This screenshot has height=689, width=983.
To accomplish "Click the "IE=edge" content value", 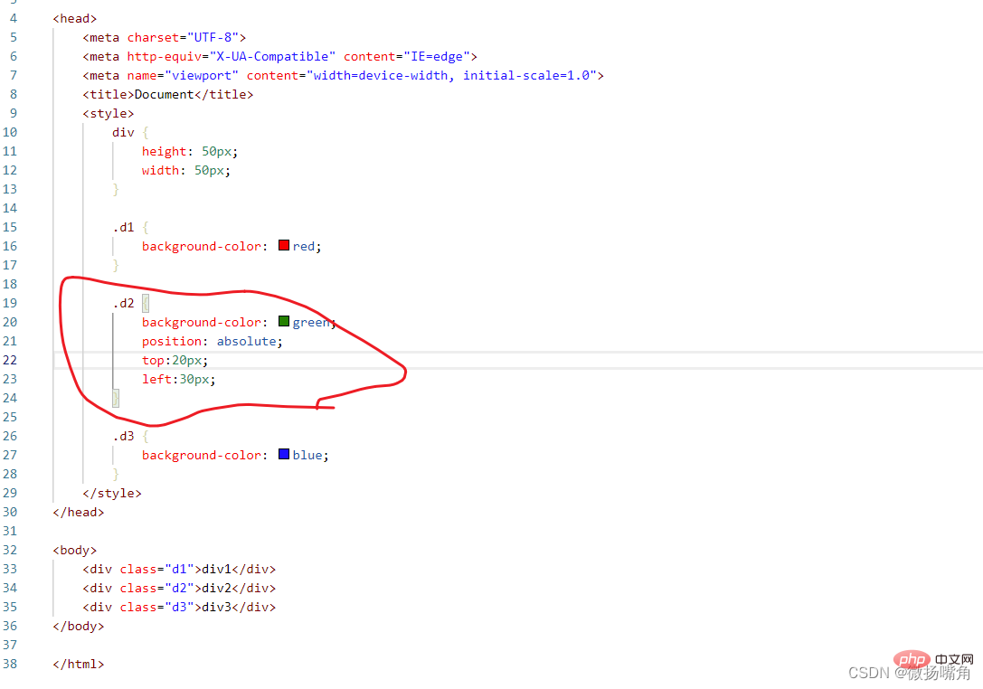I will point(437,56).
